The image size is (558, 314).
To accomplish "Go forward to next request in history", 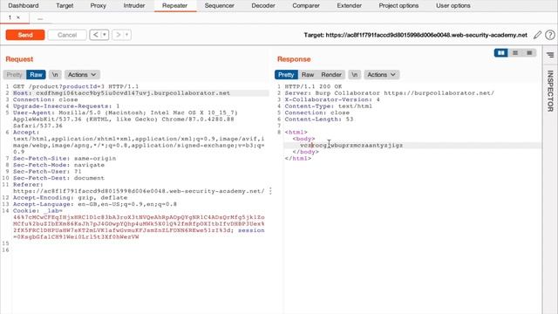I will [x=119, y=35].
